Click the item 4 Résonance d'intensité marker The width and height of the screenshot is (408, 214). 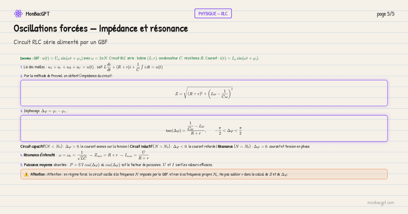pyautogui.click(x=21, y=155)
